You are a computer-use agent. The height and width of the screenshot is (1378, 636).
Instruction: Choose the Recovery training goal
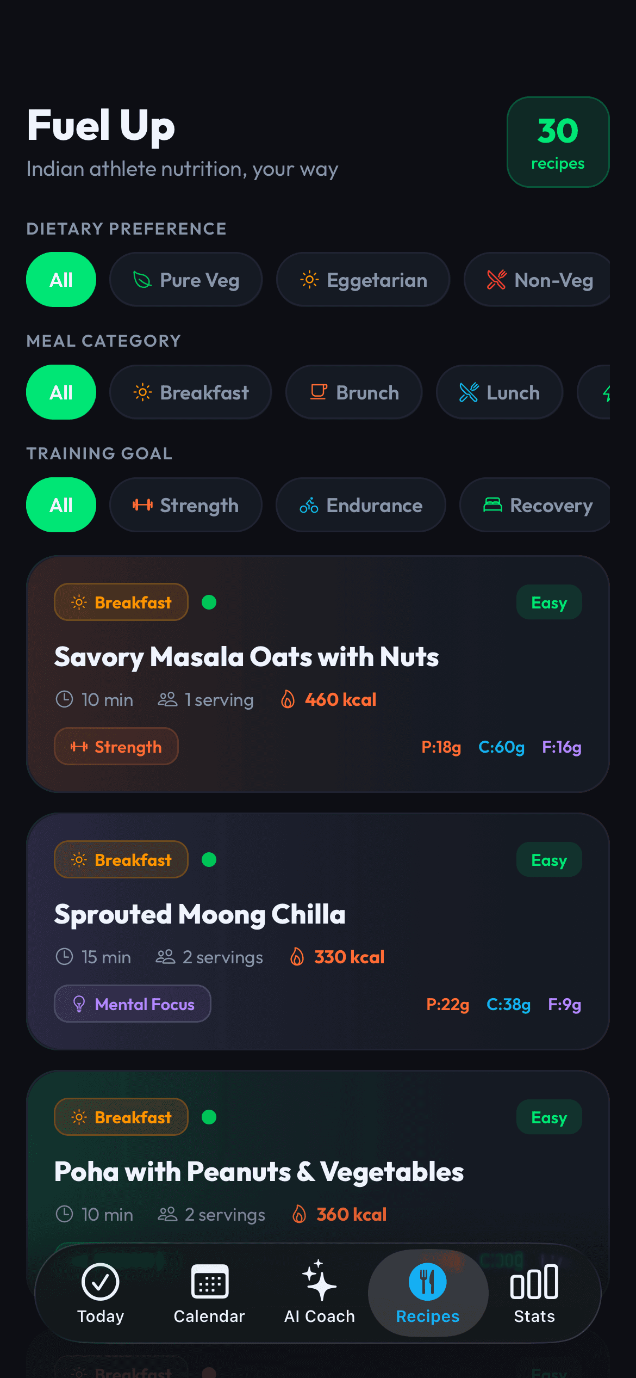pos(537,505)
